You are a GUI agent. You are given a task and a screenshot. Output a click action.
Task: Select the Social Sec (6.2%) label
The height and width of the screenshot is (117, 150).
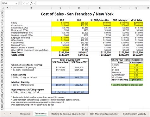click(19, 28)
